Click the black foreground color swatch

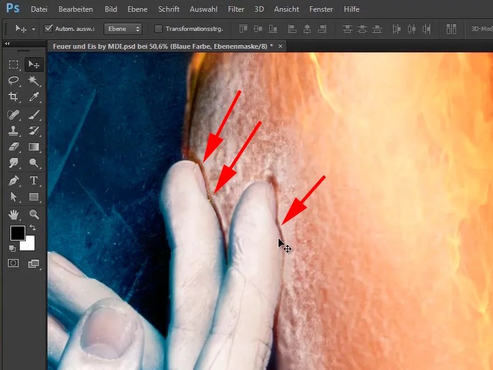click(x=18, y=233)
